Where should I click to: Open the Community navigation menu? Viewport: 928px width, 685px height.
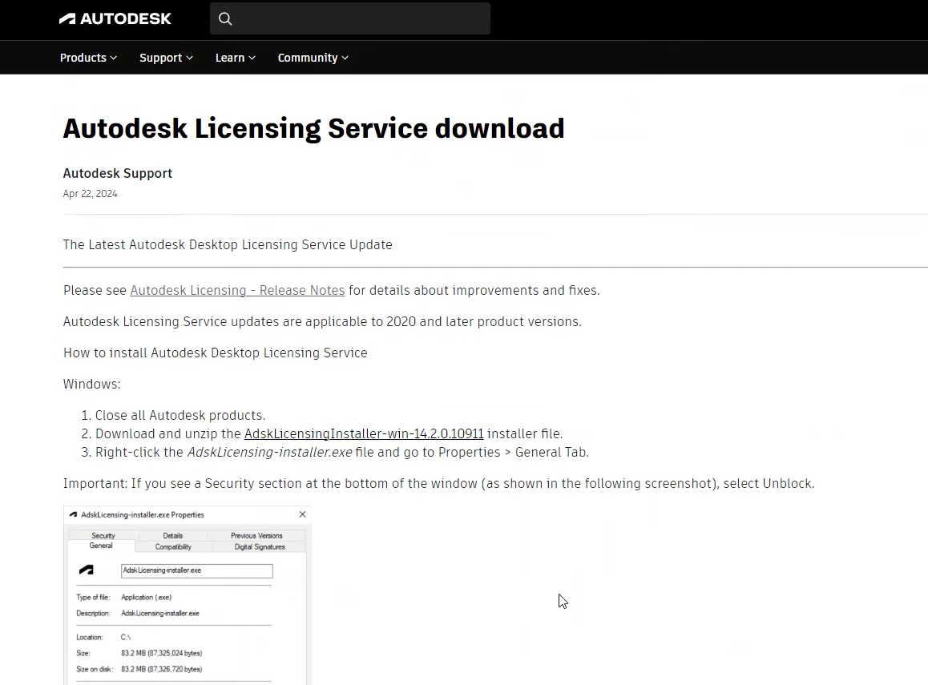[x=313, y=58]
